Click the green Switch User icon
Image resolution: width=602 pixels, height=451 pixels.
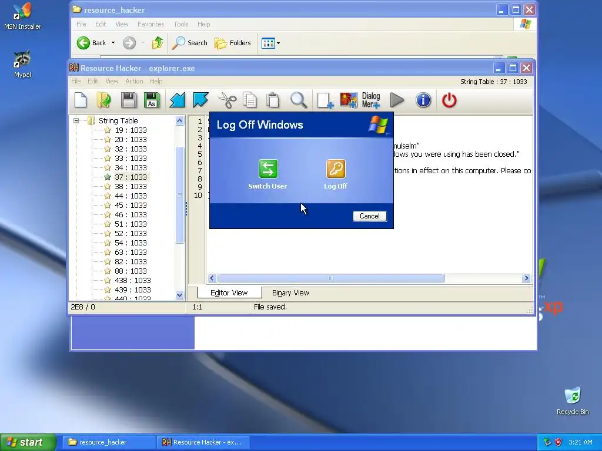(x=268, y=169)
